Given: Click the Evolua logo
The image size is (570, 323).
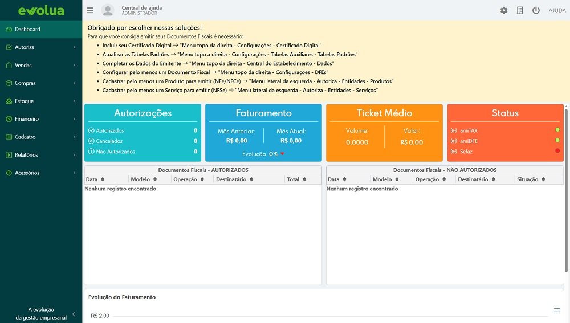Looking at the screenshot, I should 41,10.
